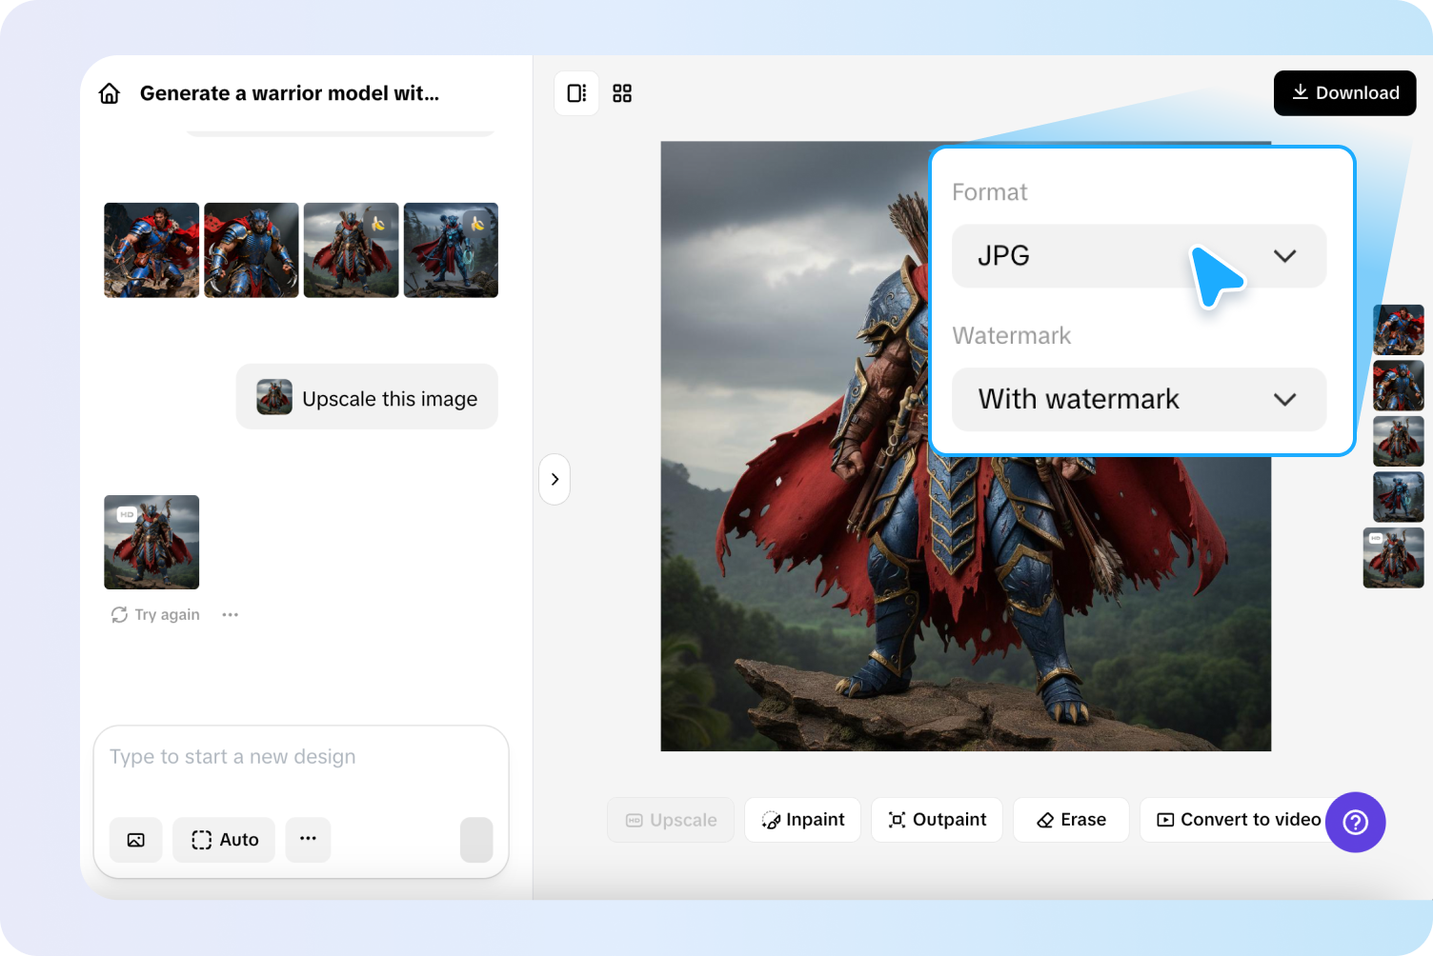The width and height of the screenshot is (1433, 956).
Task: Switch to grid view icon
Action: click(622, 93)
